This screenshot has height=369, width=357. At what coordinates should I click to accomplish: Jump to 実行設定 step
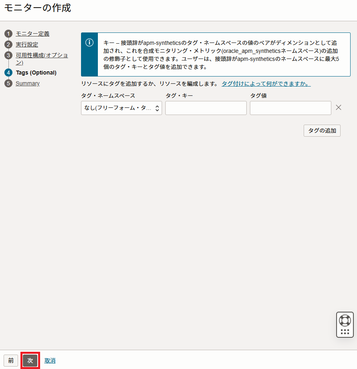27,44
